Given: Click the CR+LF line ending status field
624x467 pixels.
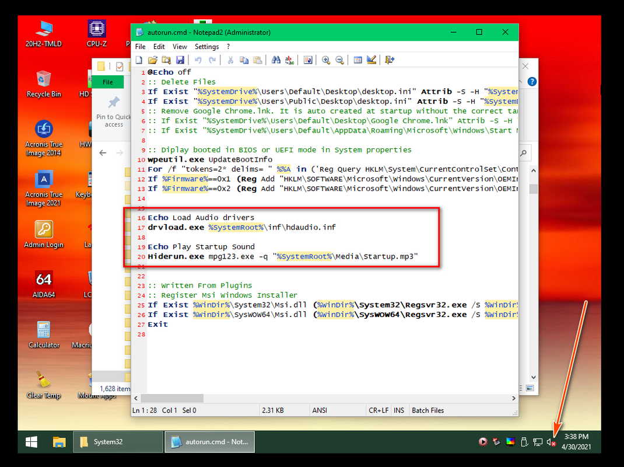Looking at the screenshot, I should (378, 410).
